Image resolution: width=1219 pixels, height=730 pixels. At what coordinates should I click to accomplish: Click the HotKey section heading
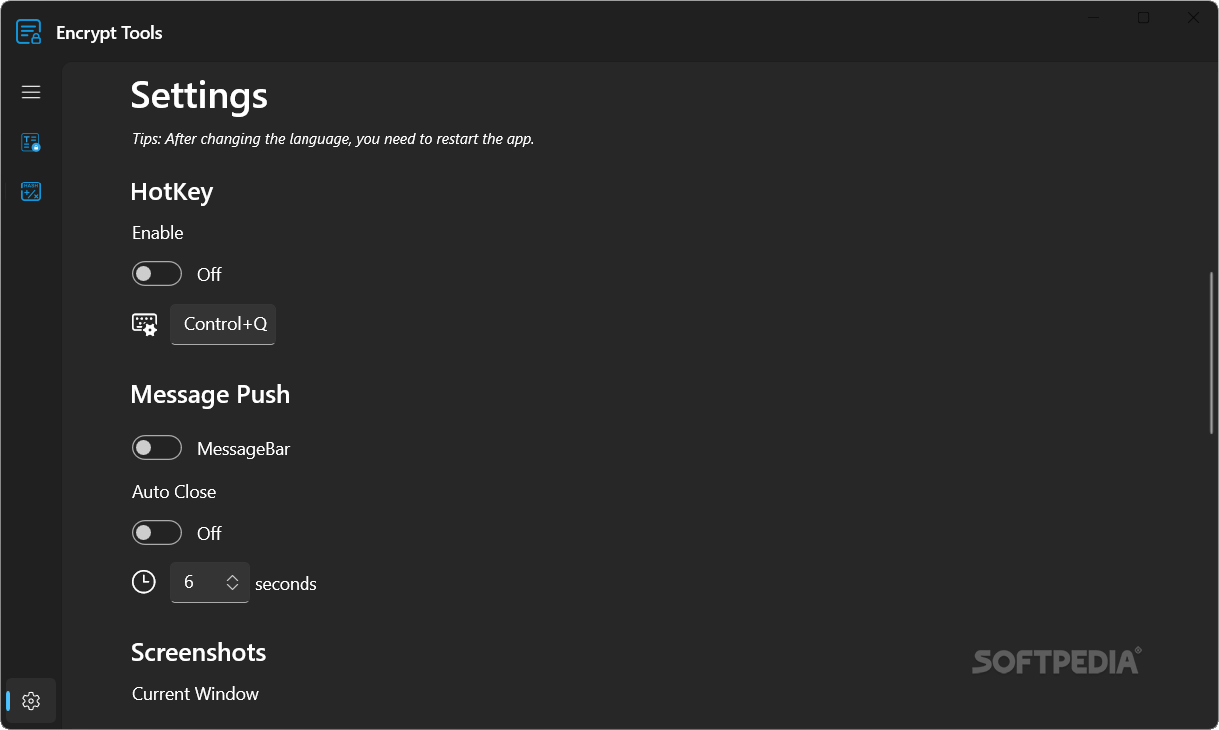[x=172, y=191]
